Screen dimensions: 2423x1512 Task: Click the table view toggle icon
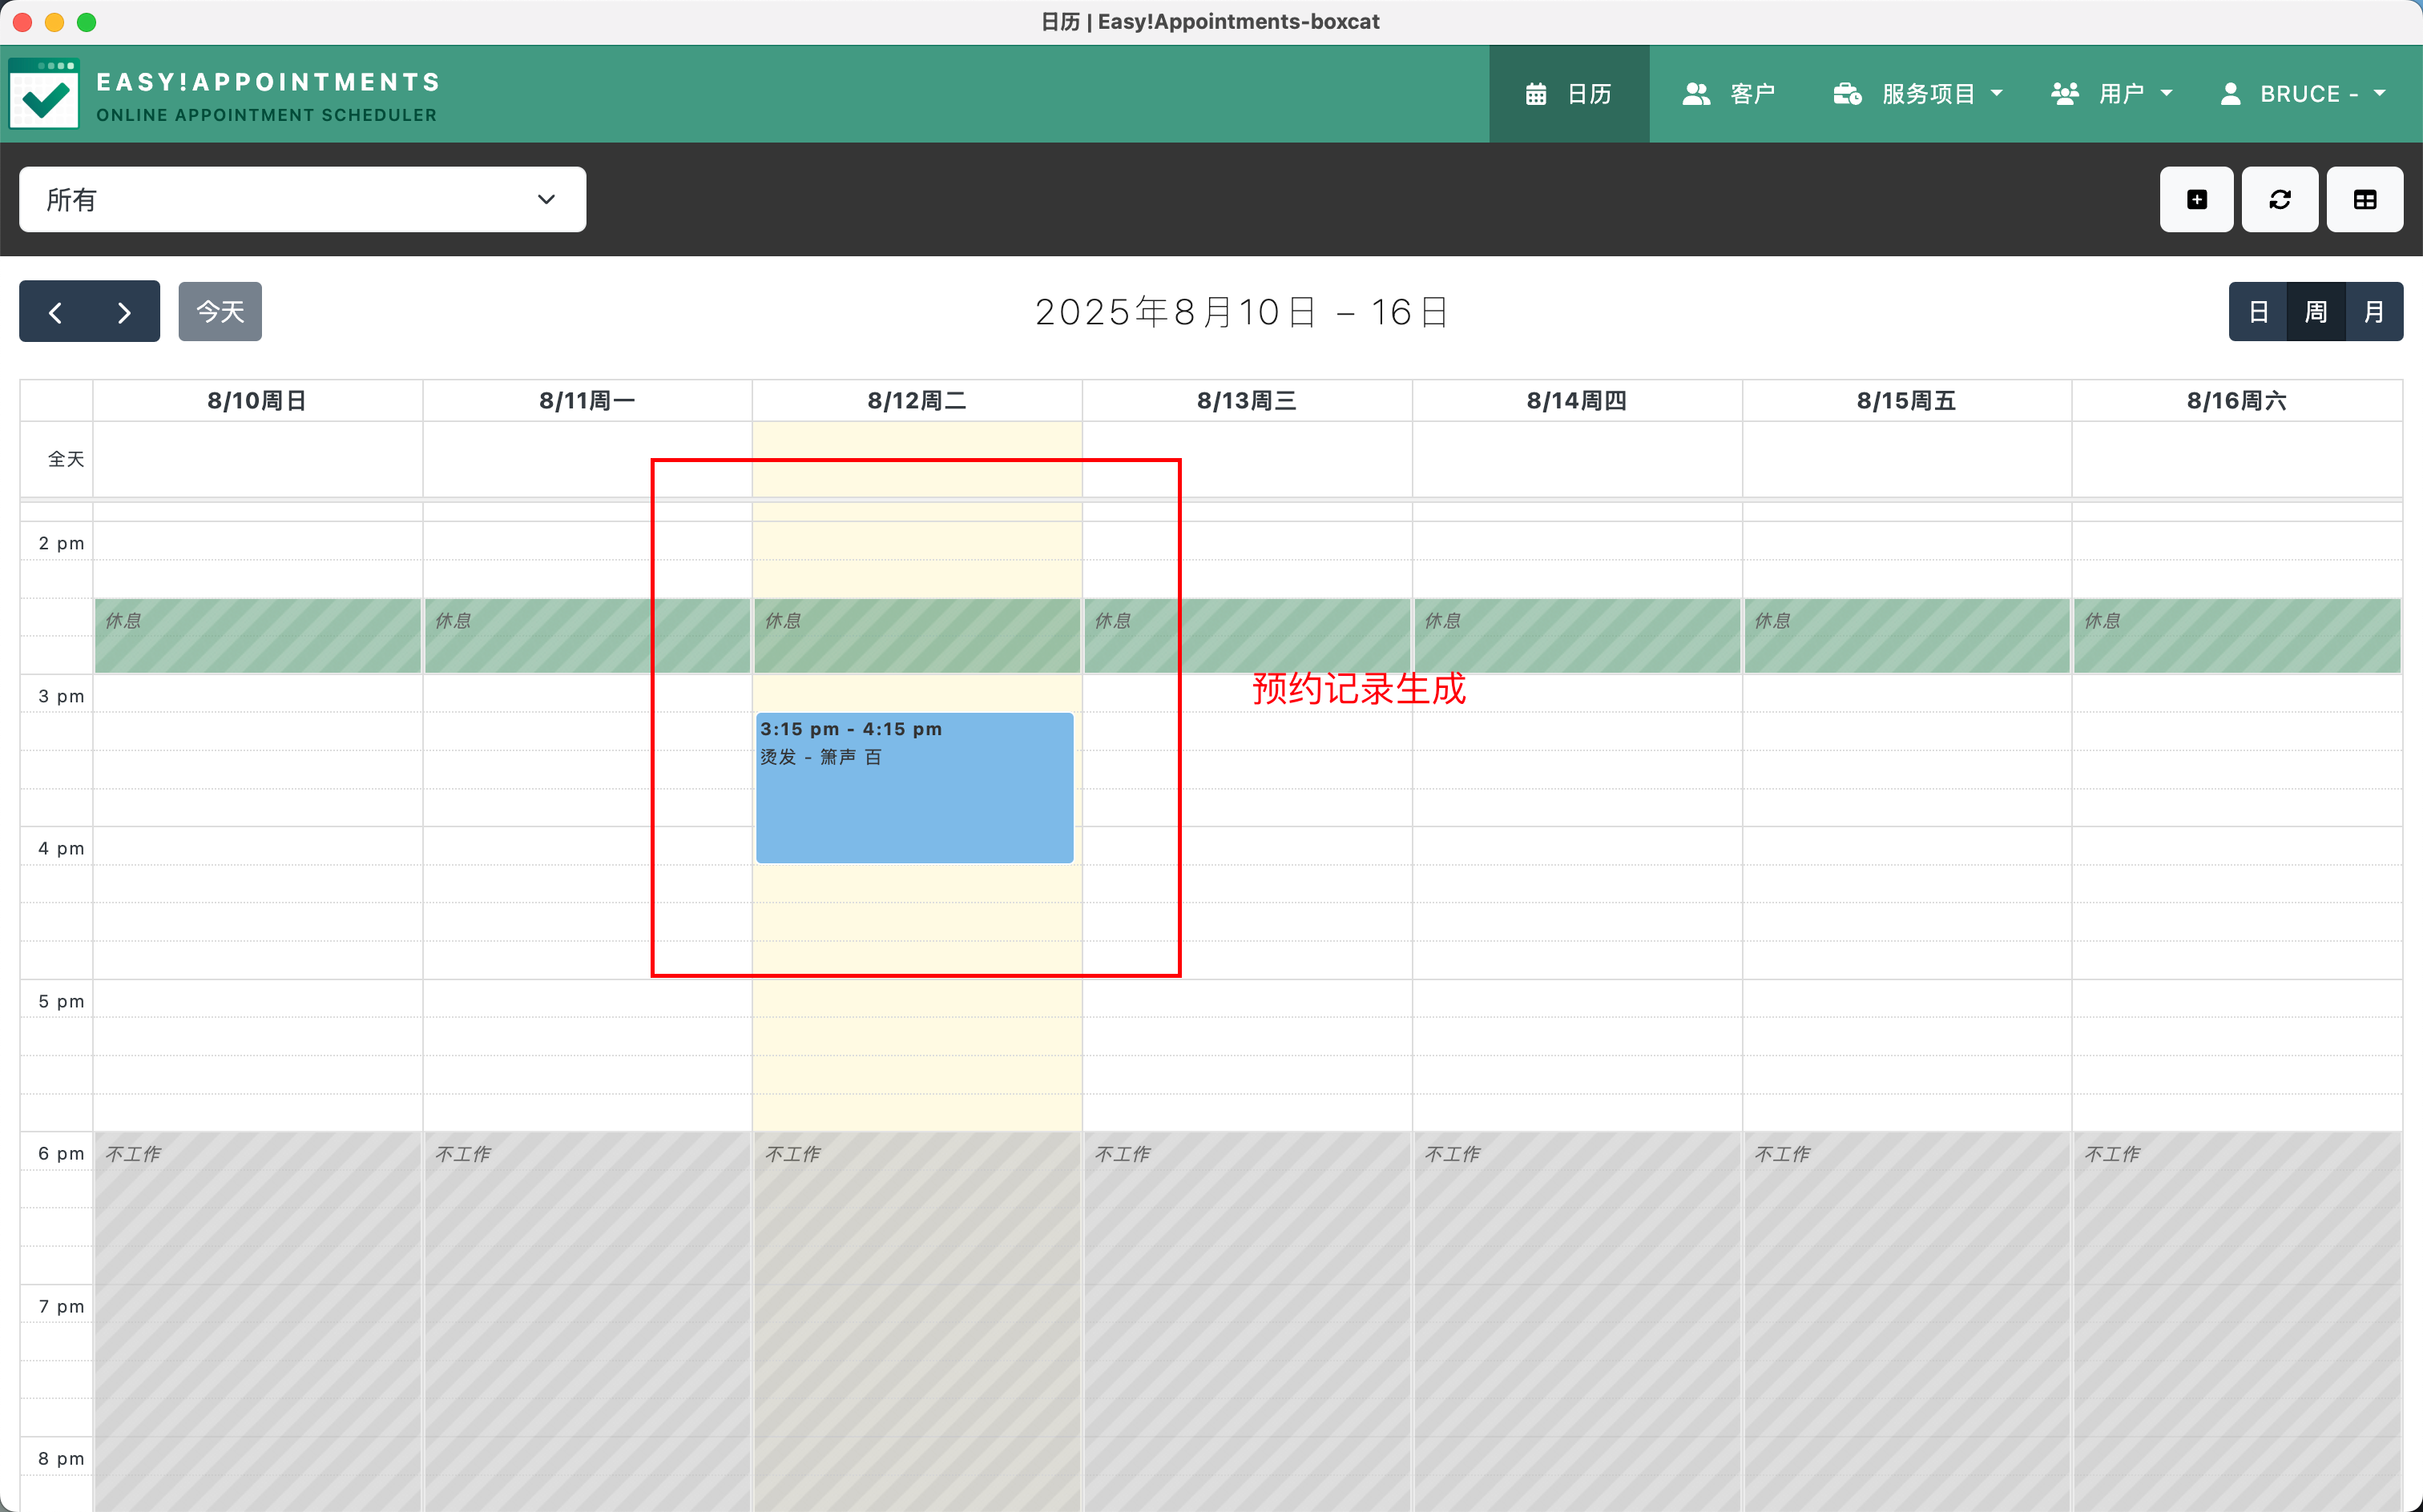pos(2364,200)
